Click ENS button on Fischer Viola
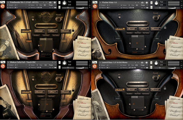The image size is (183, 120). (157, 38)
